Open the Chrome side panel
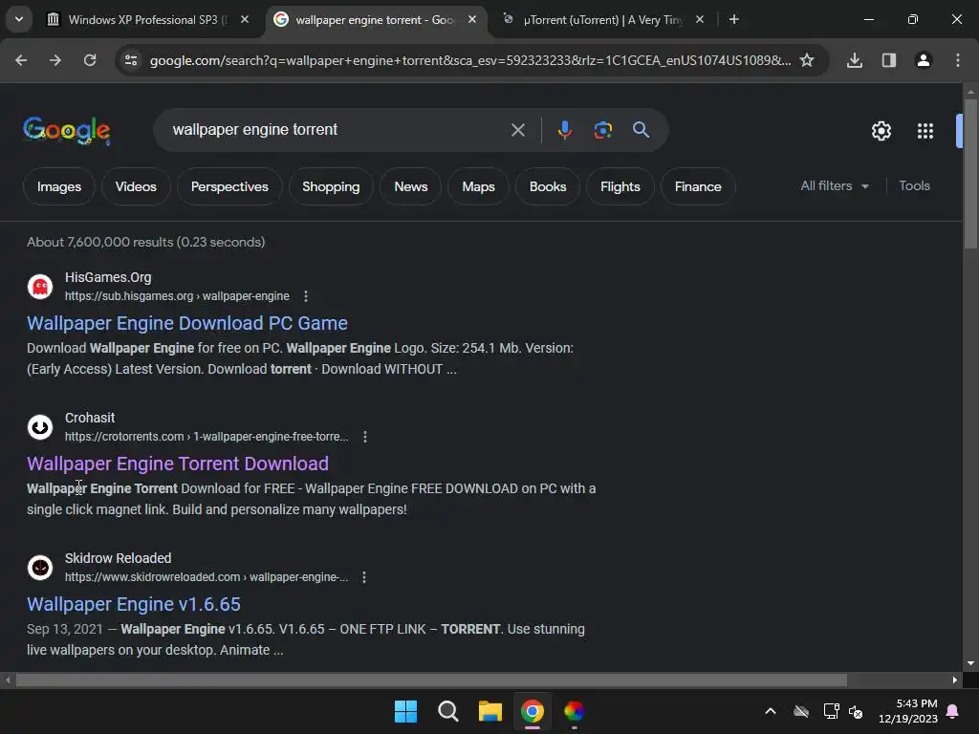The image size is (979, 734). tap(889, 60)
